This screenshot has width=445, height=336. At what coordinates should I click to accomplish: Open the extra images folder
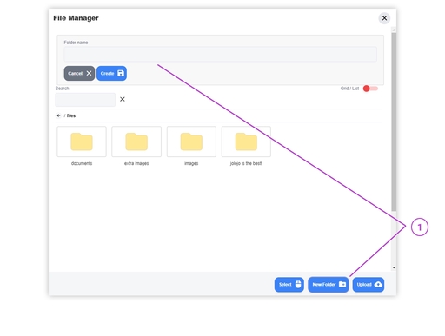(x=136, y=142)
